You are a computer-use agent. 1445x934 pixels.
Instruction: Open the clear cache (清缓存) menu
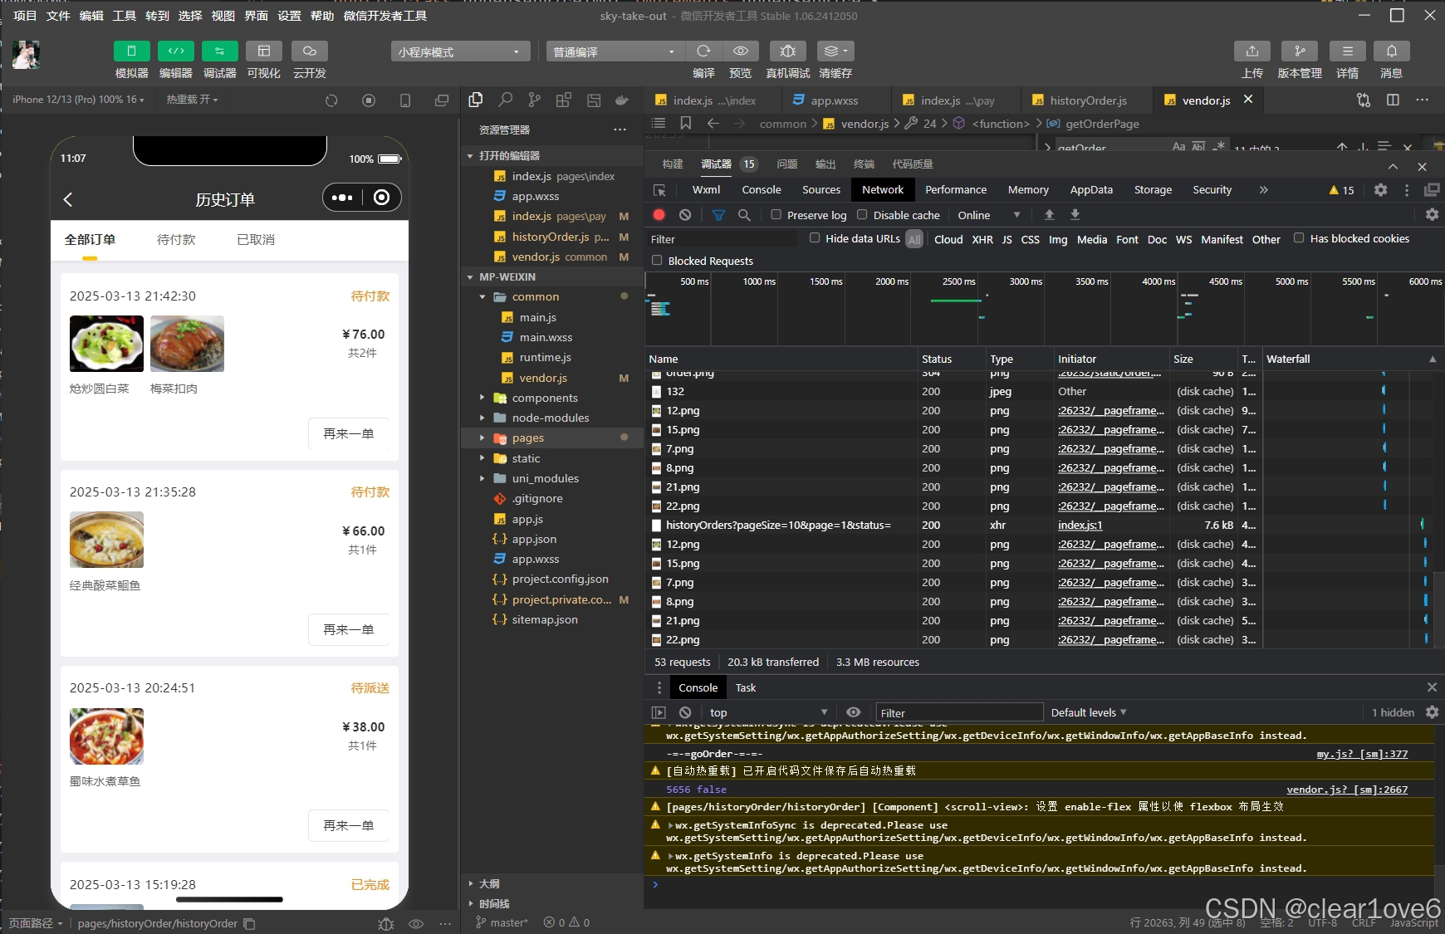coord(835,51)
